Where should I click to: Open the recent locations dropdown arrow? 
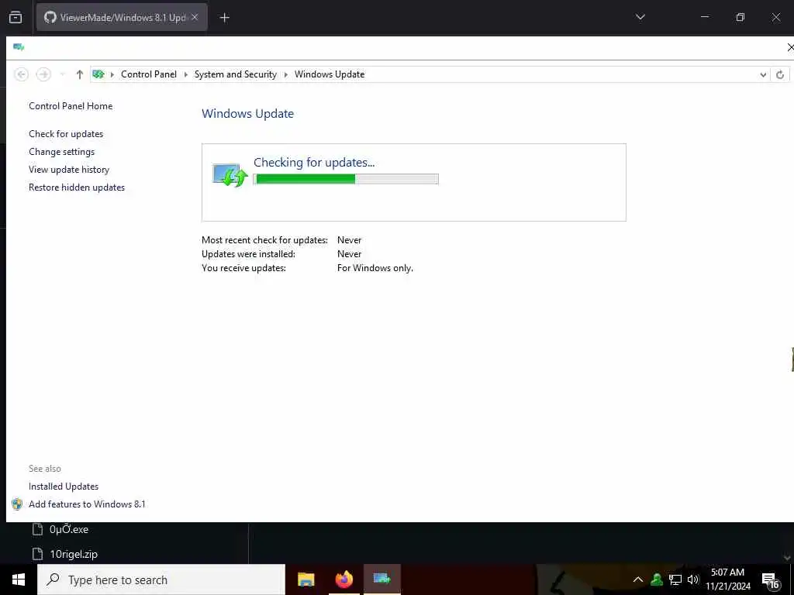(62, 74)
